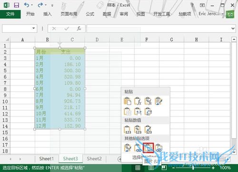Switch to the 开始 (Home) ribbon tab

(30, 14)
